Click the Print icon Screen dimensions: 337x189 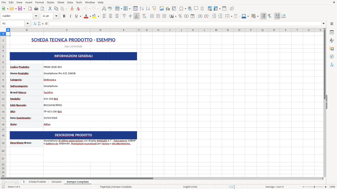click(36, 9)
